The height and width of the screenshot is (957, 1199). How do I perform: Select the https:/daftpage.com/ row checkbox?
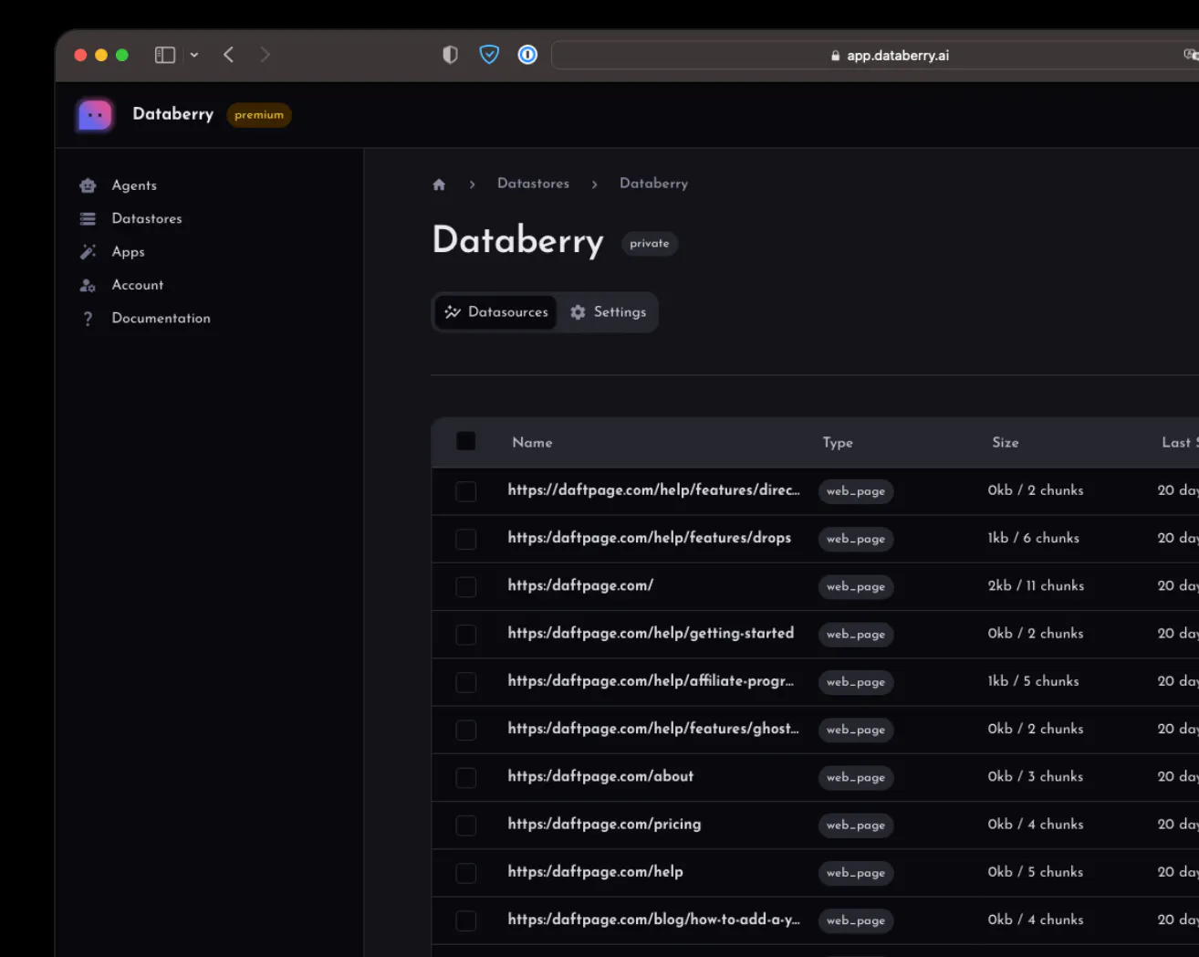(x=466, y=586)
